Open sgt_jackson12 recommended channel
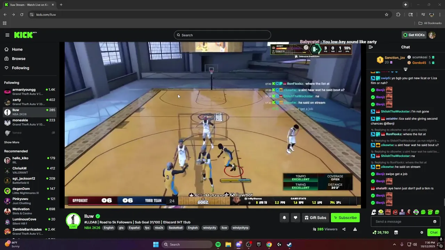The height and width of the screenshot is (250, 445). (x=30, y=181)
